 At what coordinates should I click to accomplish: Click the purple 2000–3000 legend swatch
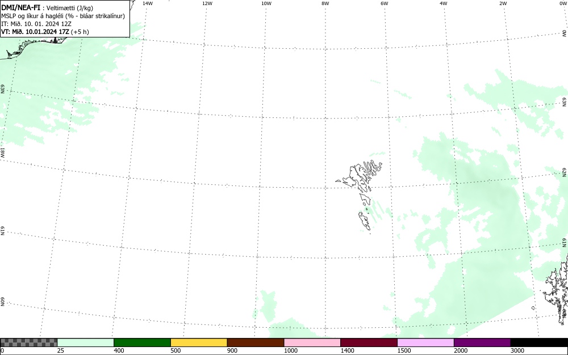click(482, 343)
